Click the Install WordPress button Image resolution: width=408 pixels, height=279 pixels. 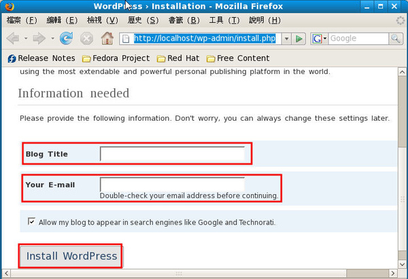pos(71,256)
